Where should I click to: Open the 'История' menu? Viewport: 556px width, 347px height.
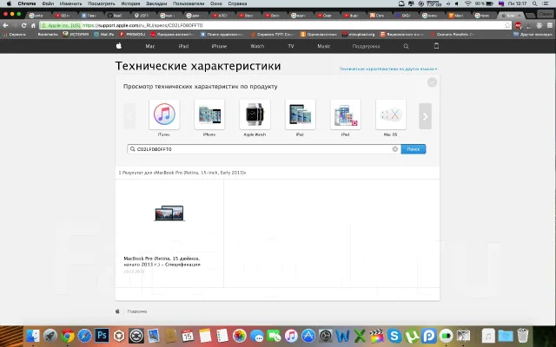130,3
